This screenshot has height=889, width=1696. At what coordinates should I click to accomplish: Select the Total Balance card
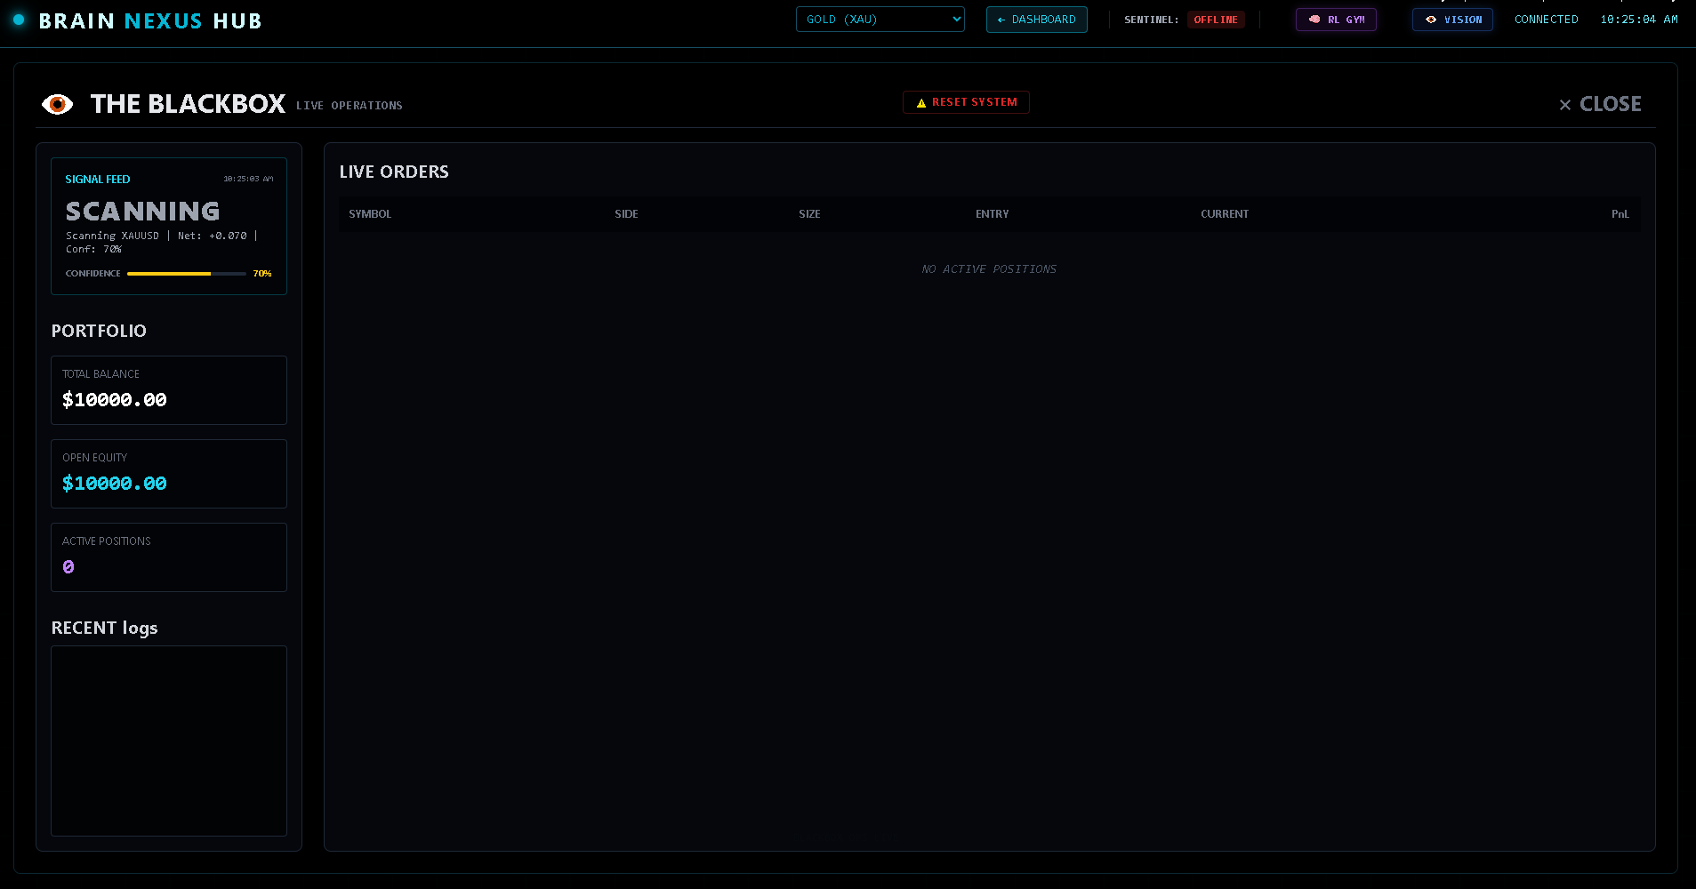[x=169, y=390]
